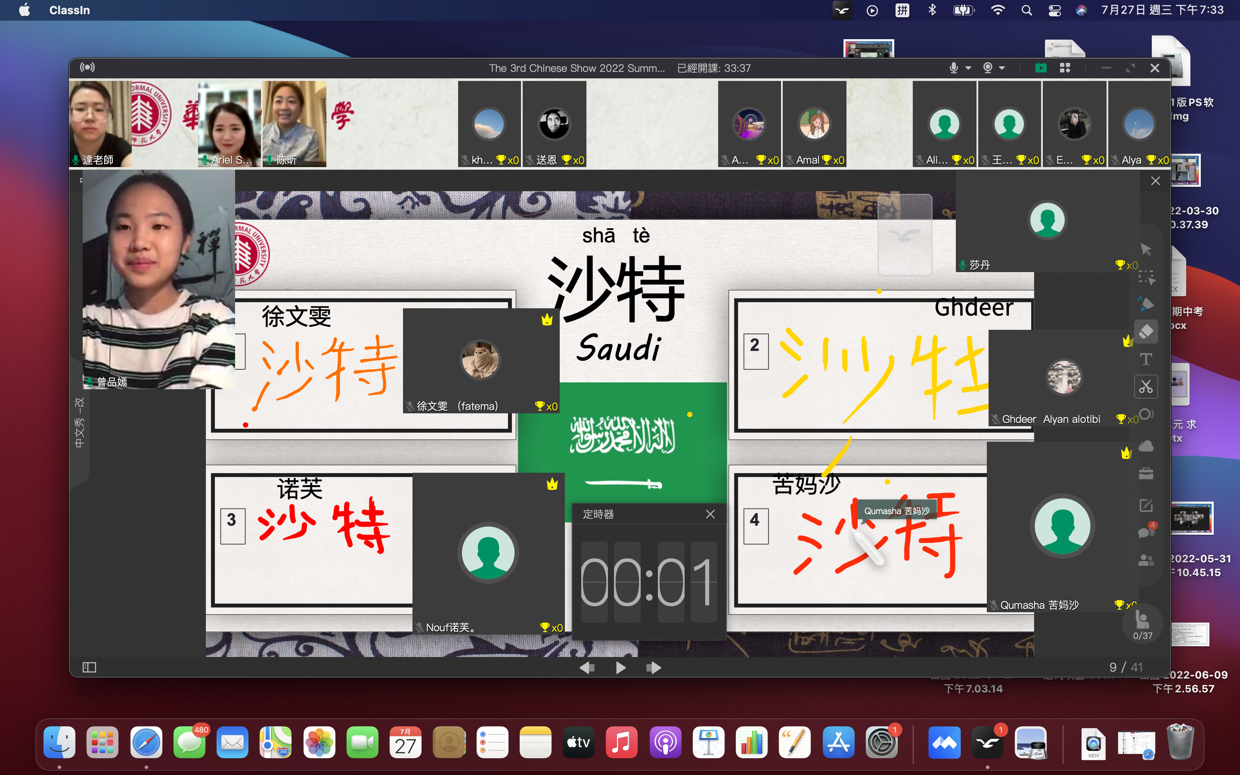
Task: Go to next slide arrow
Action: point(653,667)
